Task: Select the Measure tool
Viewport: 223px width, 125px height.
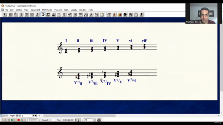Action: click(32, 15)
